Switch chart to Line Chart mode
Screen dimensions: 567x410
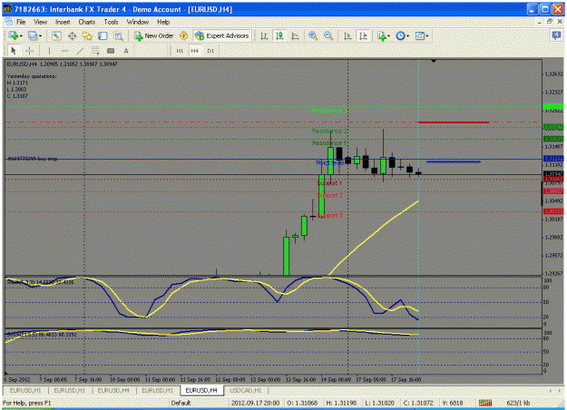[295, 35]
